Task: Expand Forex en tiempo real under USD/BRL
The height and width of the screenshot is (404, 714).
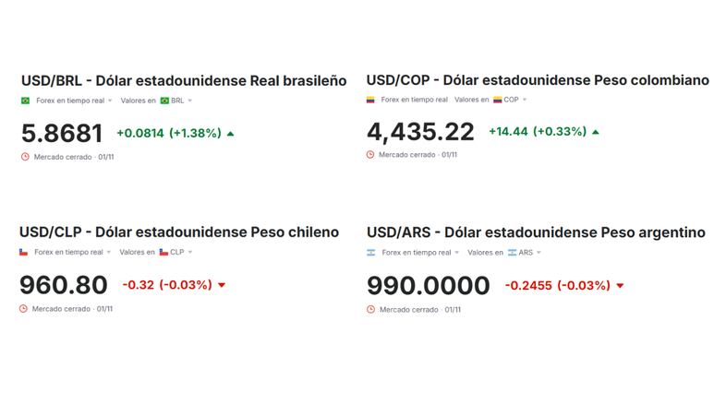Action: pos(74,101)
